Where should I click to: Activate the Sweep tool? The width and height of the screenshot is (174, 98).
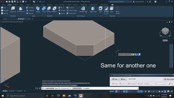coord(38,9)
